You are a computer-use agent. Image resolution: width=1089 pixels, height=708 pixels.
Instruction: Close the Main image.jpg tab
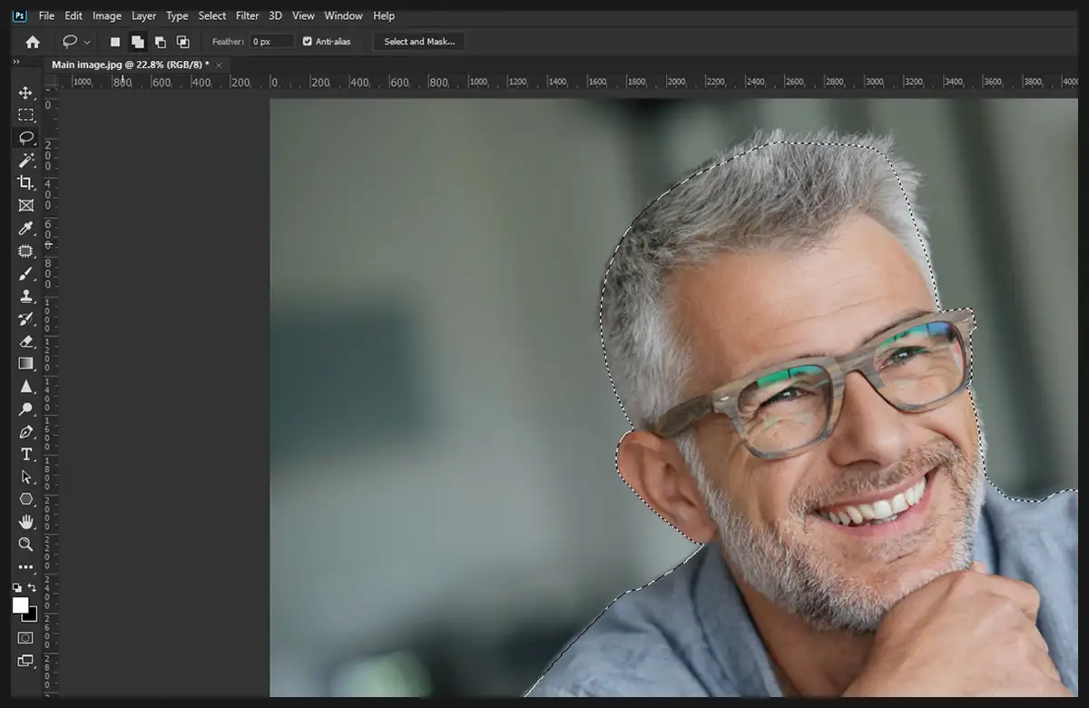pyautogui.click(x=219, y=64)
